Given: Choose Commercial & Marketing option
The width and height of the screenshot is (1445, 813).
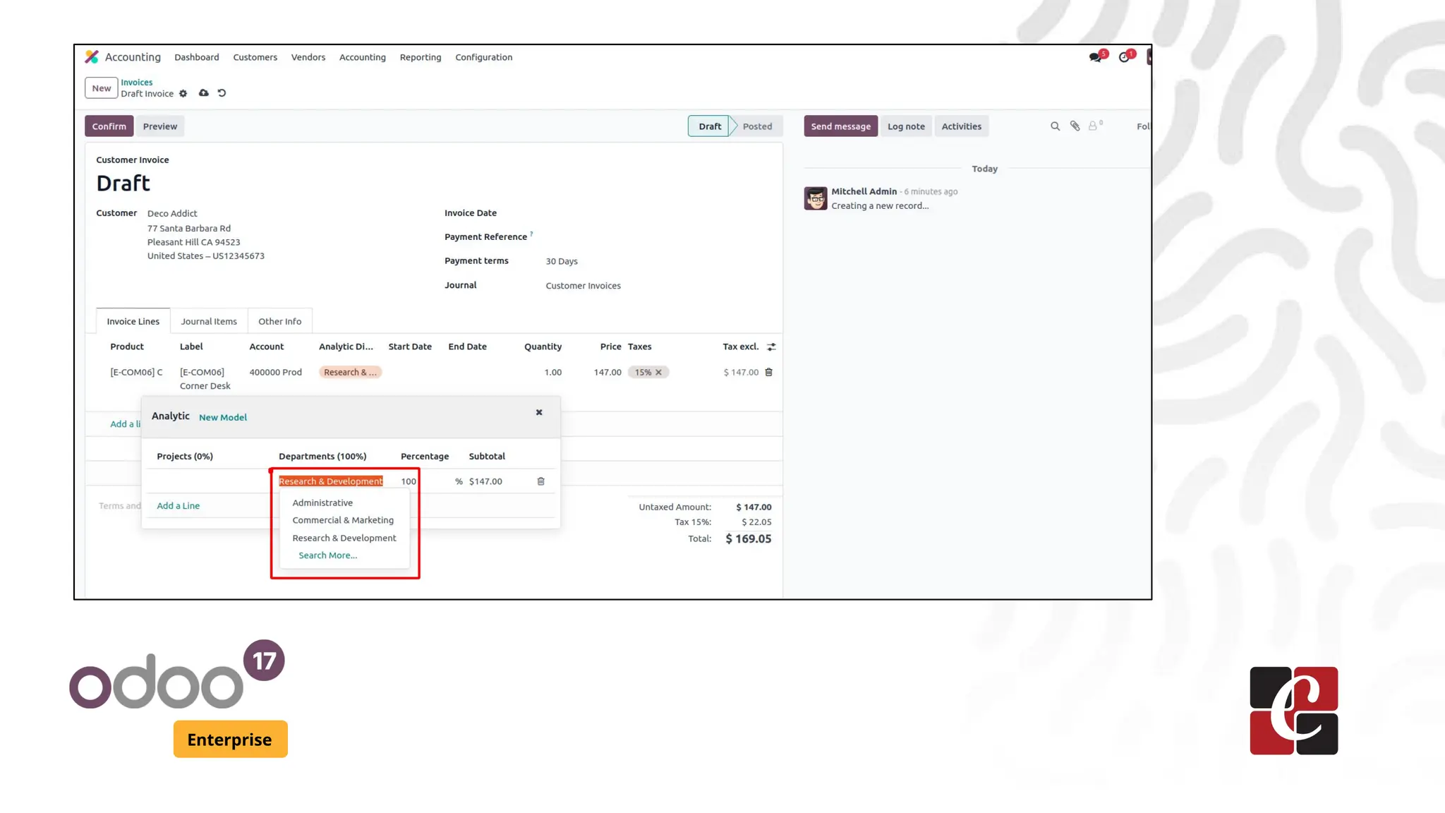Looking at the screenshot, I should pyautogui.click(x=343, y=520).
